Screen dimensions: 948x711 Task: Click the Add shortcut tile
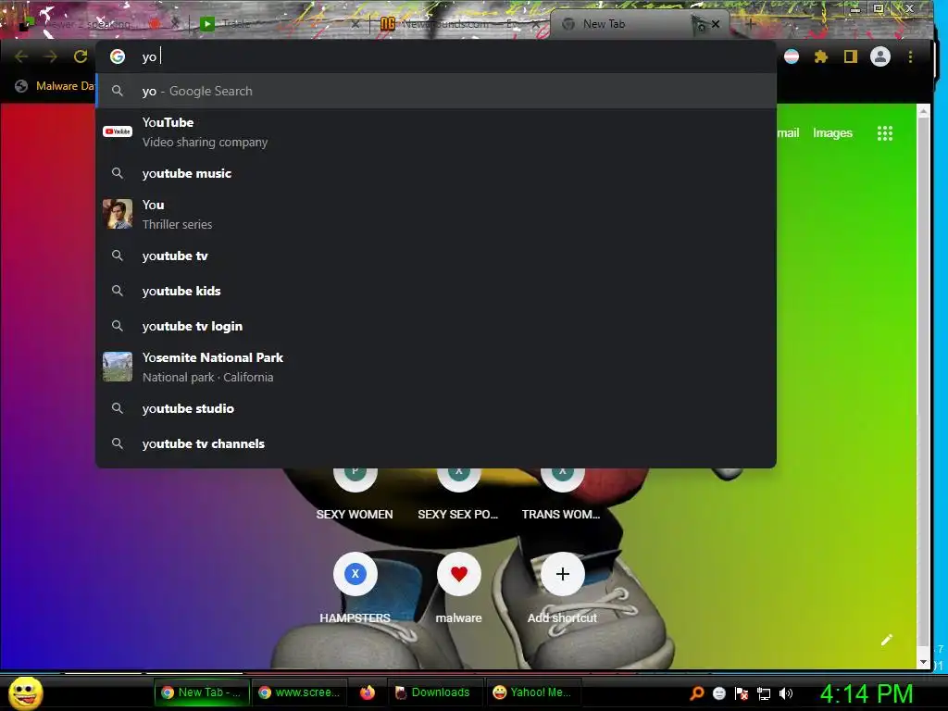562,588
